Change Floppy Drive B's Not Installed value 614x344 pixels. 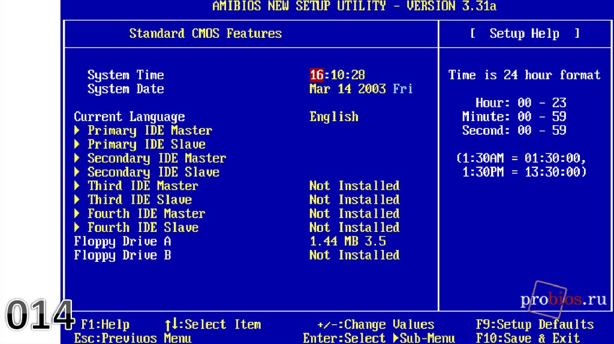pos(354,255)
